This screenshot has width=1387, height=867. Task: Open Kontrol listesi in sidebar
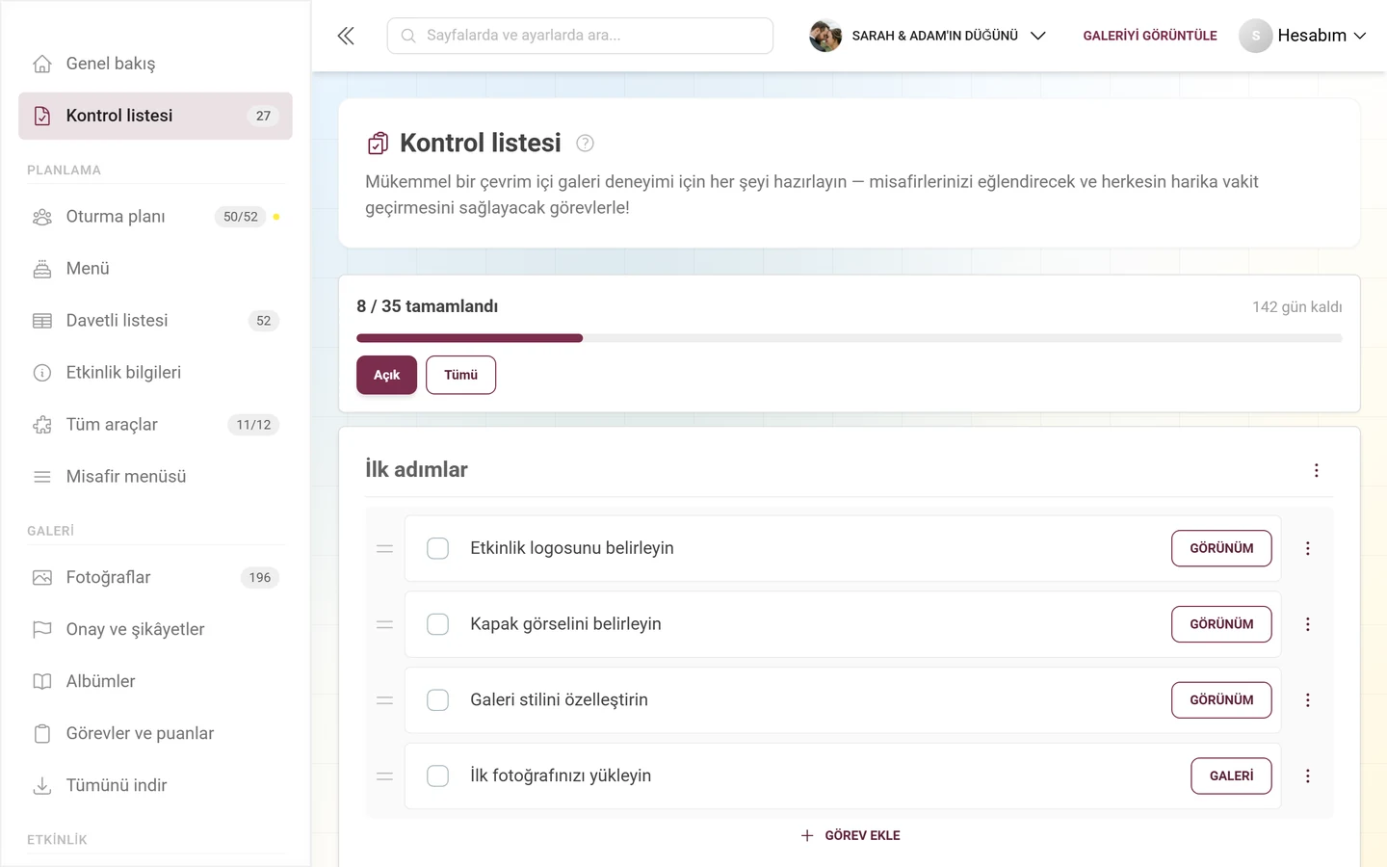155,116
